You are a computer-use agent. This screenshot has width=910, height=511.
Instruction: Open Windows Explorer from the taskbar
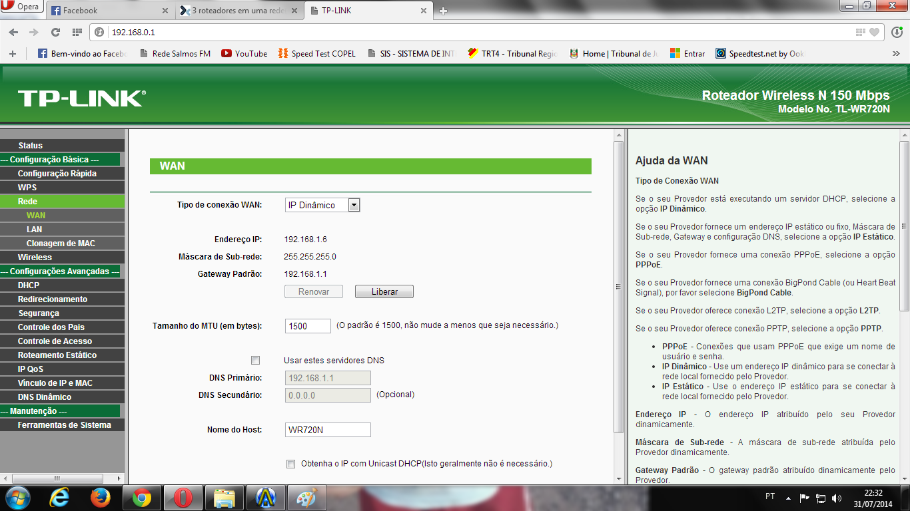click(x=224, y=498)
